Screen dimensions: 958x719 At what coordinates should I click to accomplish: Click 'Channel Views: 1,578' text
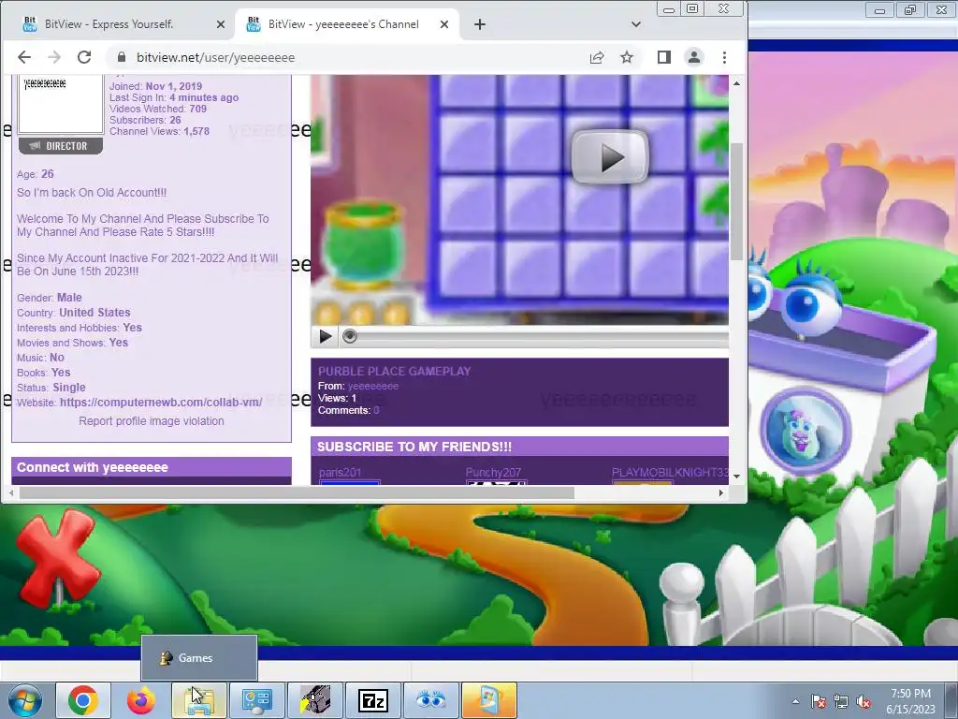[159, 131]
